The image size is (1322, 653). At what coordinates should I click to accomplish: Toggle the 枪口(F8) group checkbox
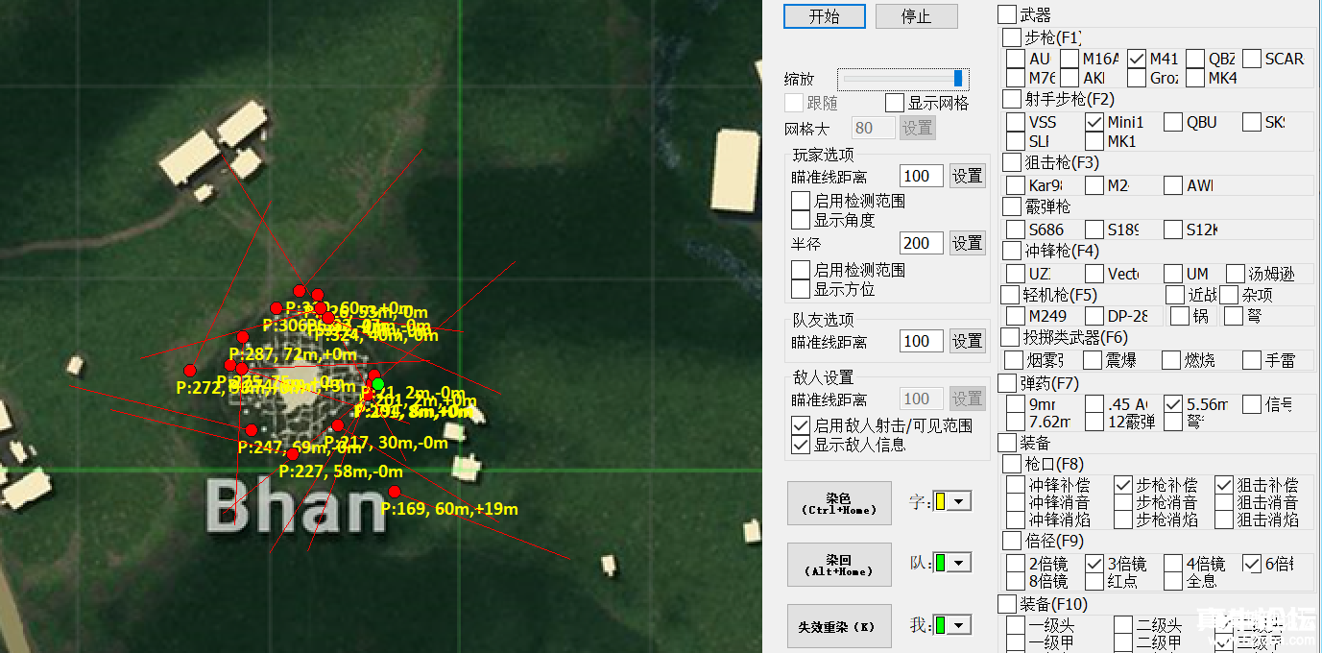(1010, 464)
